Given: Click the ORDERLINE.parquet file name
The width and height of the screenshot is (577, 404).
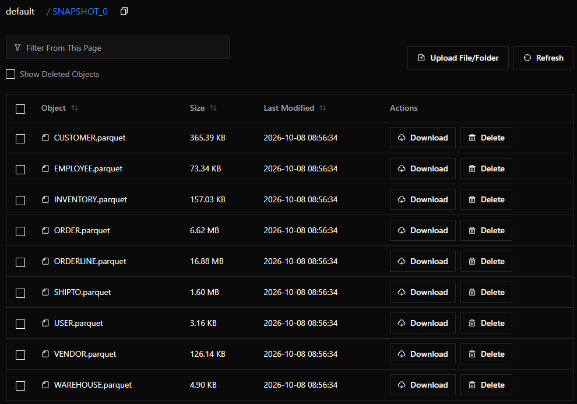Looking at the screenshot, I should click(x=90, y=261).
